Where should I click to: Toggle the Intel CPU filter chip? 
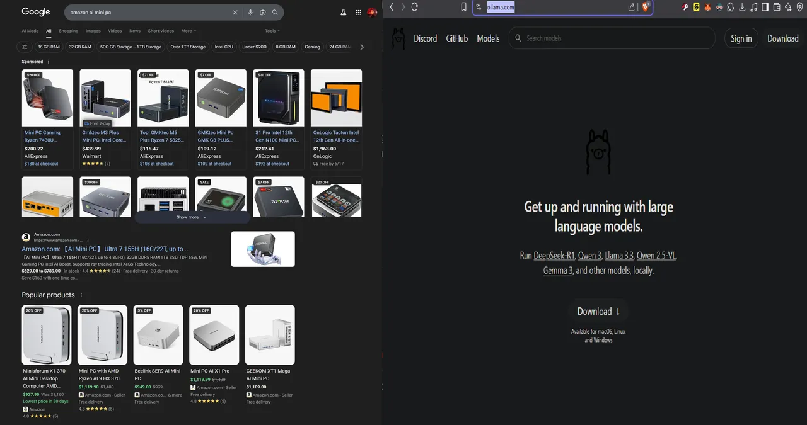[224, 47]
